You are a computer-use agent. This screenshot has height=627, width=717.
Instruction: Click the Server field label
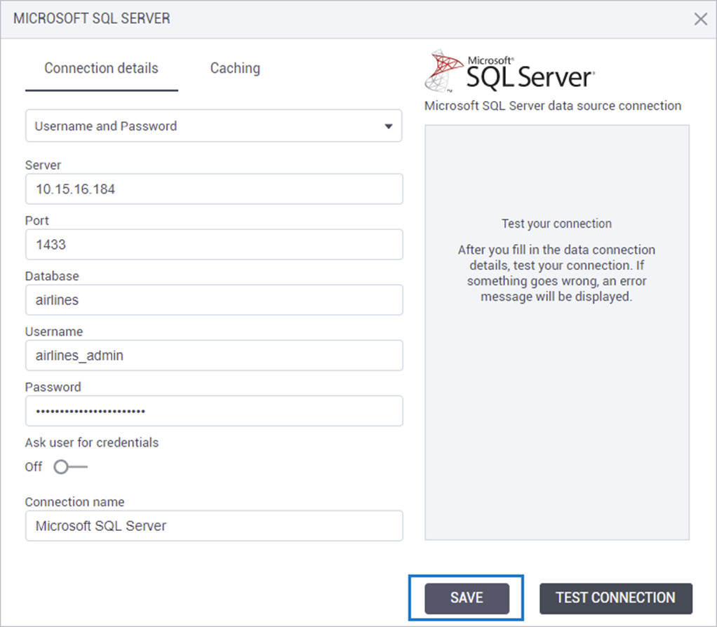[x=43, y=165]
